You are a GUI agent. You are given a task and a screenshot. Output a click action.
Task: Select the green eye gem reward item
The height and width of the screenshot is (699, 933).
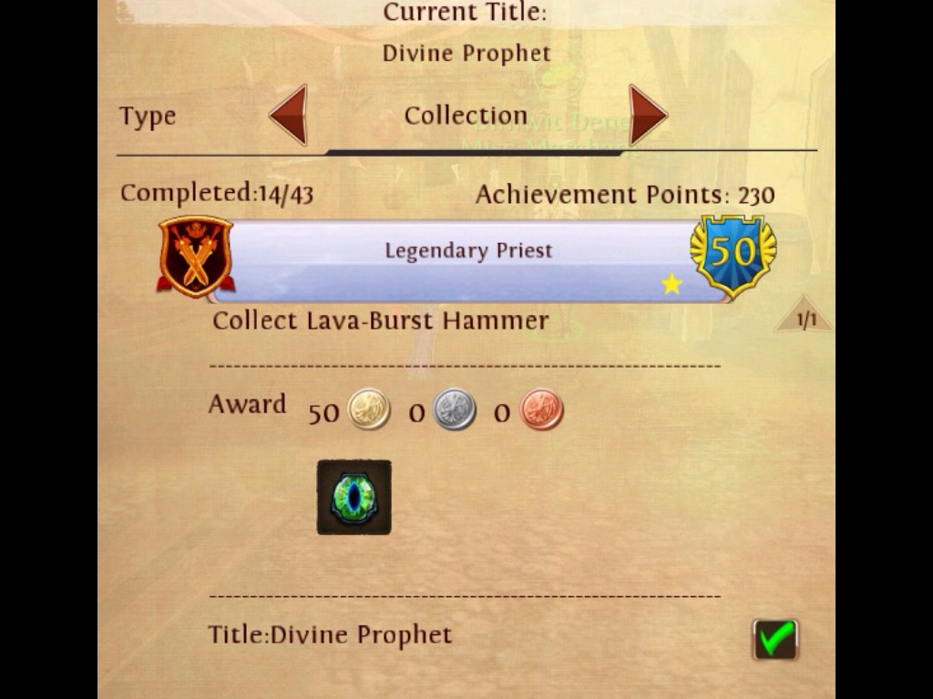(354, 497)
